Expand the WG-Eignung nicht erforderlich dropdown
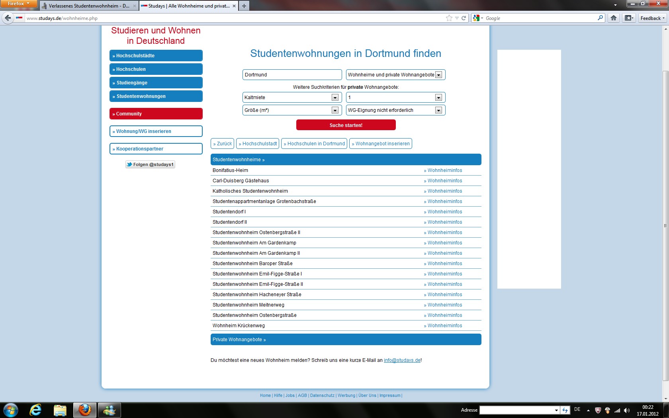Screen dimensions: 669x418 click(438, 110)
